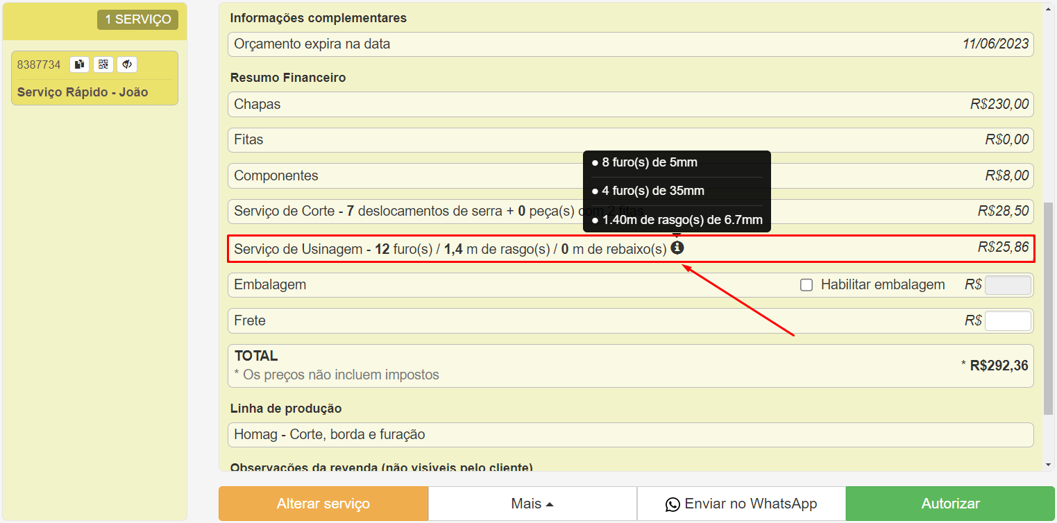Send the quote with Enviar no WhatsApp
The image size is (1057, 523).
click(x=741, y=504)
